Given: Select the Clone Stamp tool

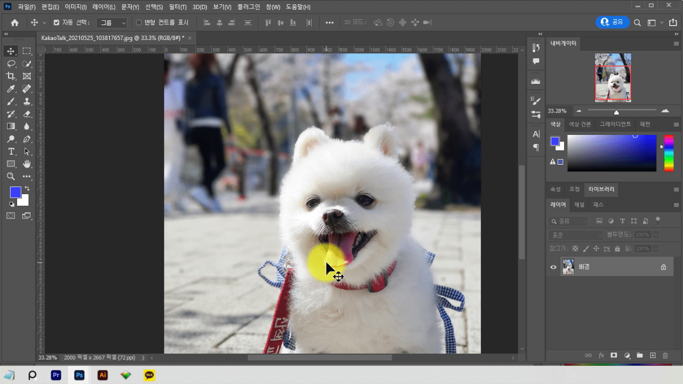Looking at the screenshot, I should coord(27,101).
